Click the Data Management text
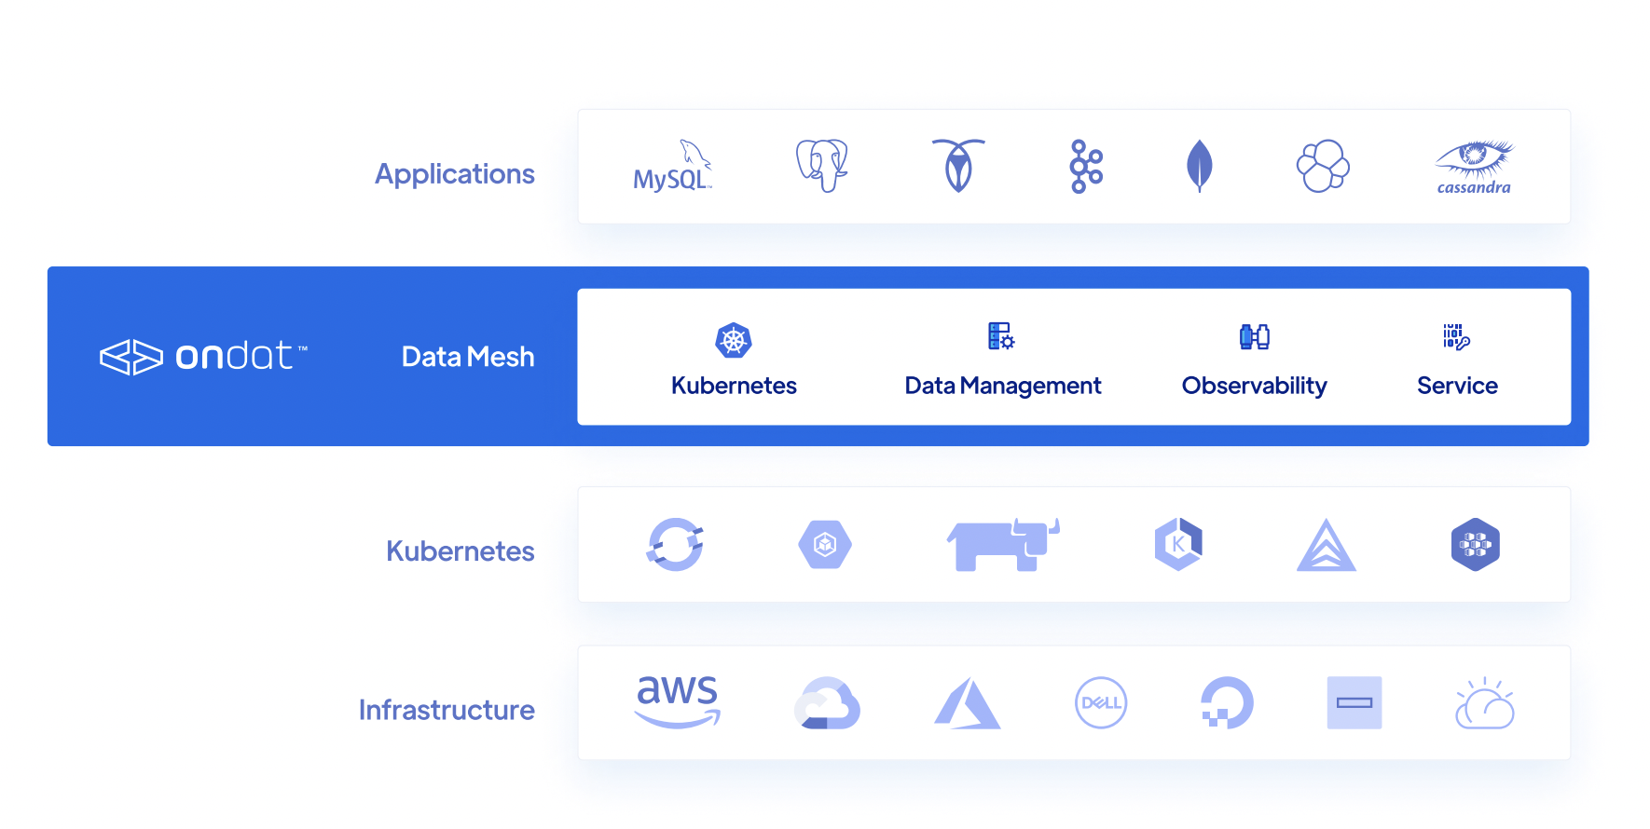Screen dimensions: 1650x829 point(1003,386)
